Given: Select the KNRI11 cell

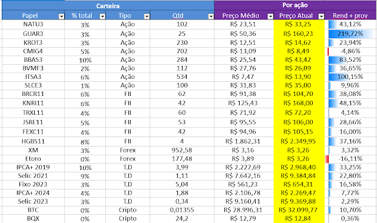Looking at the screenshot, I should (33, 103).
